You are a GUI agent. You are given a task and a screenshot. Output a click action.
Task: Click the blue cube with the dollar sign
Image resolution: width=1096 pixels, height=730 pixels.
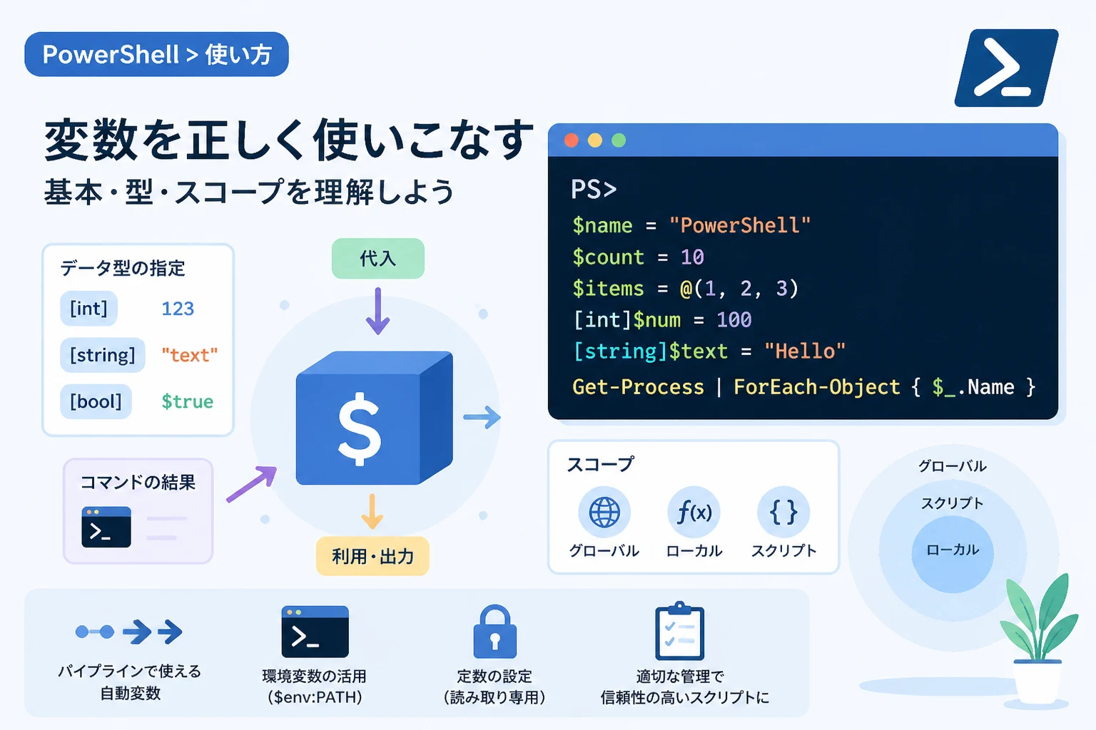374,417
